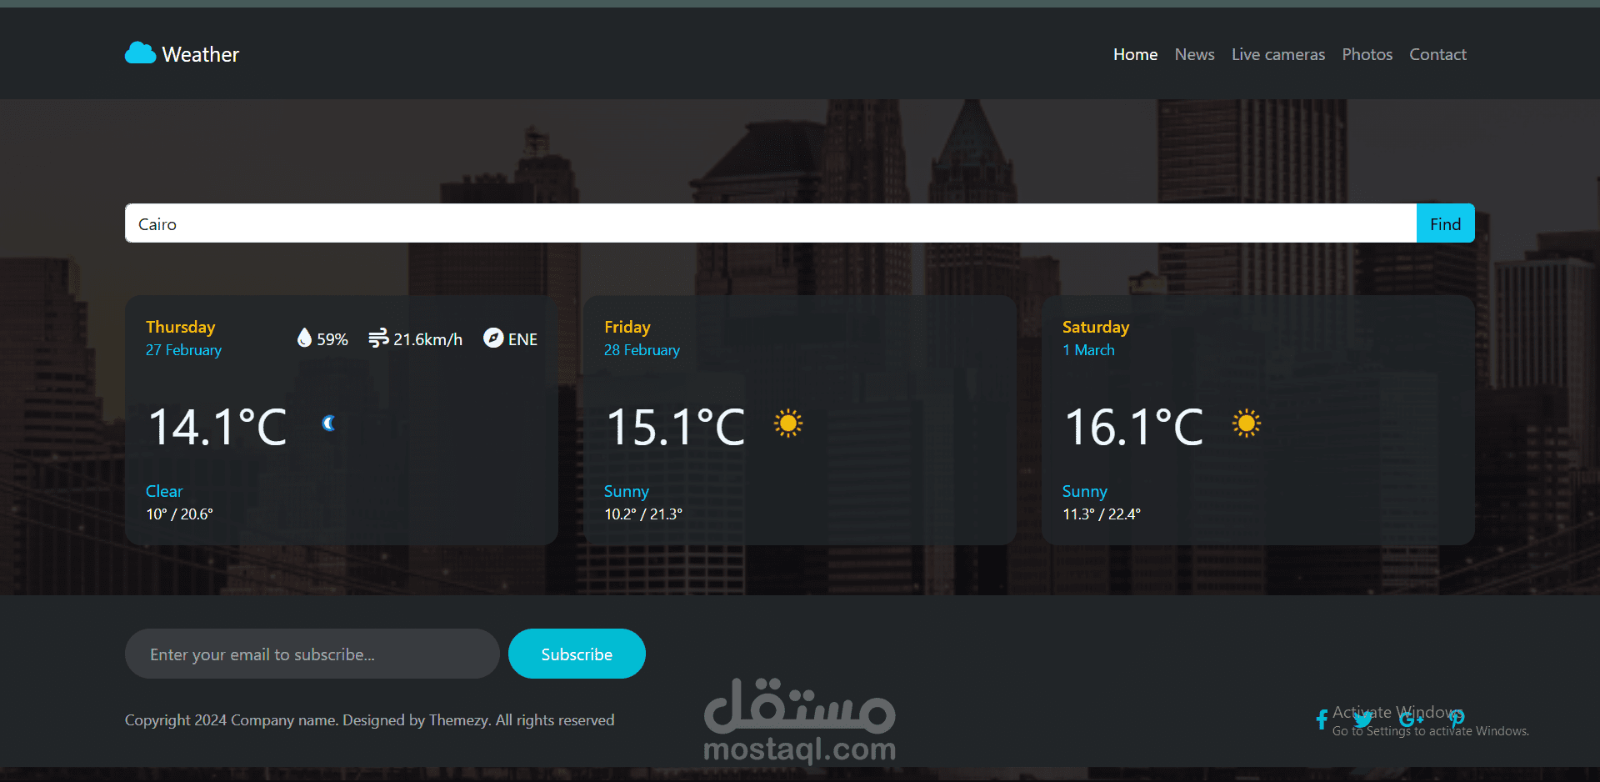Click the 27 February date
This screenshot has width=1600, height=782.
183,350
